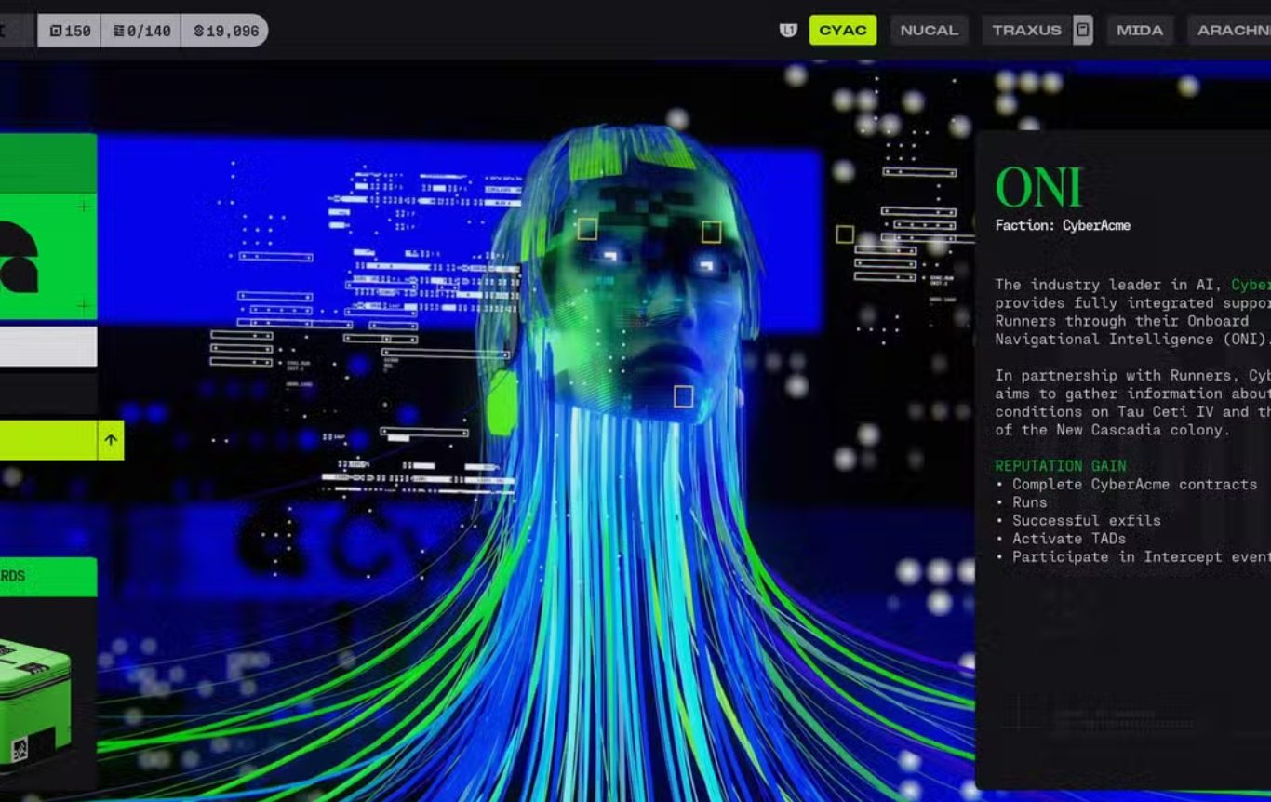Switch to the NUCAL faction tab
Viewport: 1271px width, 802px height.
pyautogui.click(x=929, y=31)
